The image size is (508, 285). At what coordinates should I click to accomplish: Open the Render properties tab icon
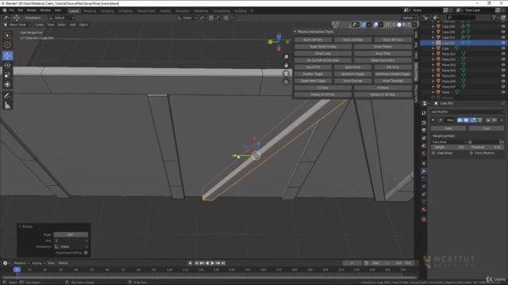(424, 123)
